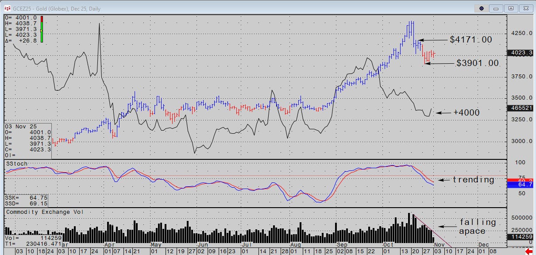Click the Dec month label on date axis
The height and width of the screenshot is (255, 536).
click(483, 244)
